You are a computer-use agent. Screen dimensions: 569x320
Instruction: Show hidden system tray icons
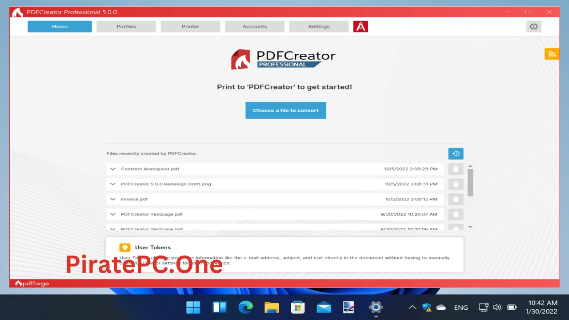point(413,307)
